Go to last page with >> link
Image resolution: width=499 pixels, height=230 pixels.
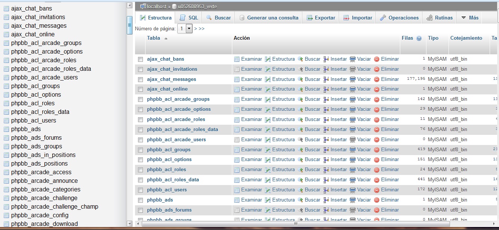coord(202,28)
